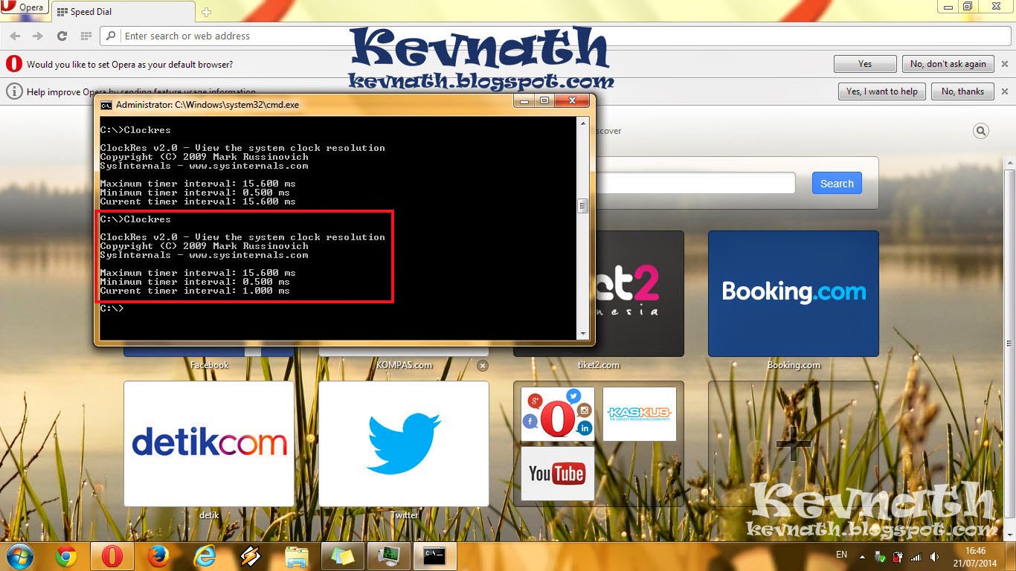The height and width of the screenshot is (571, 1016).
Task: Remove KOMPAS.com tile with x icon
Action: [x=483, y=365]
